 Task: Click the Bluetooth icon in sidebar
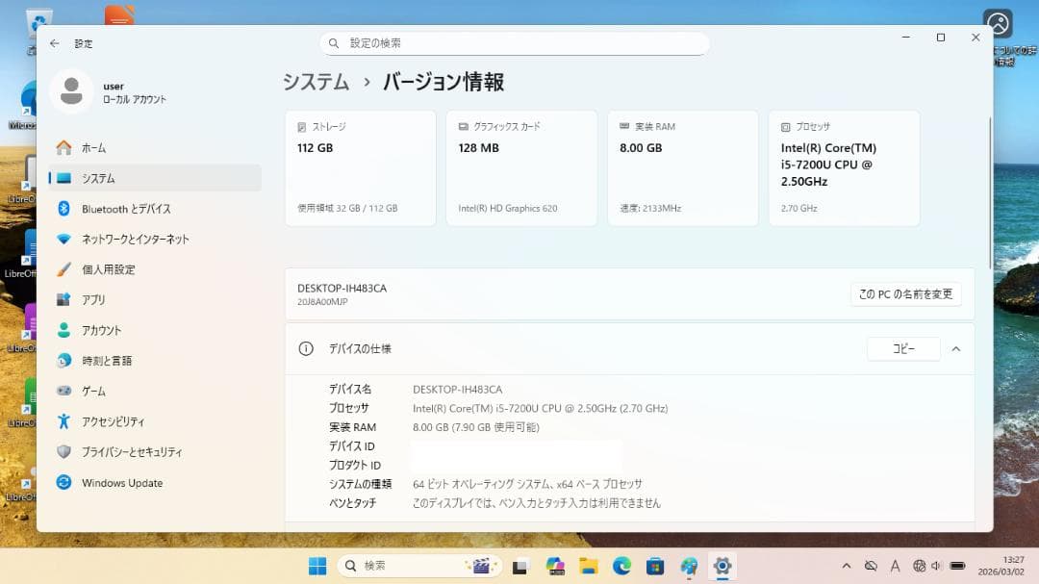coord(63,209)
